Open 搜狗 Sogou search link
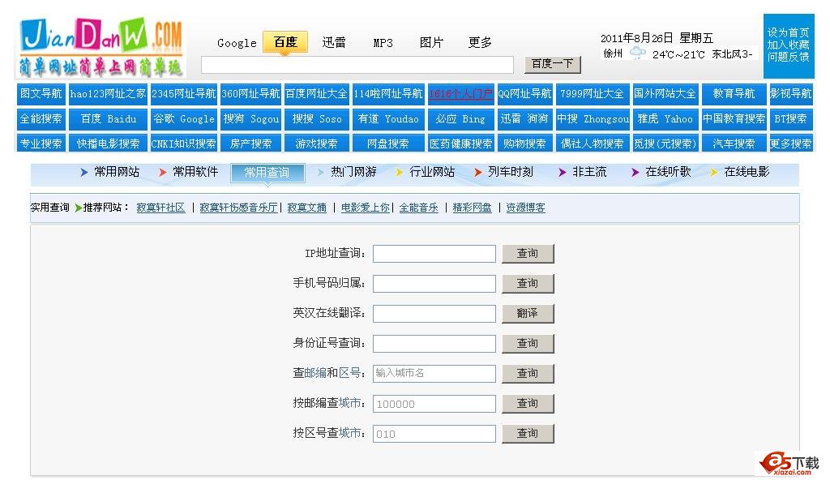Viewport: 830px width, 480px height. tap(250, 119)
